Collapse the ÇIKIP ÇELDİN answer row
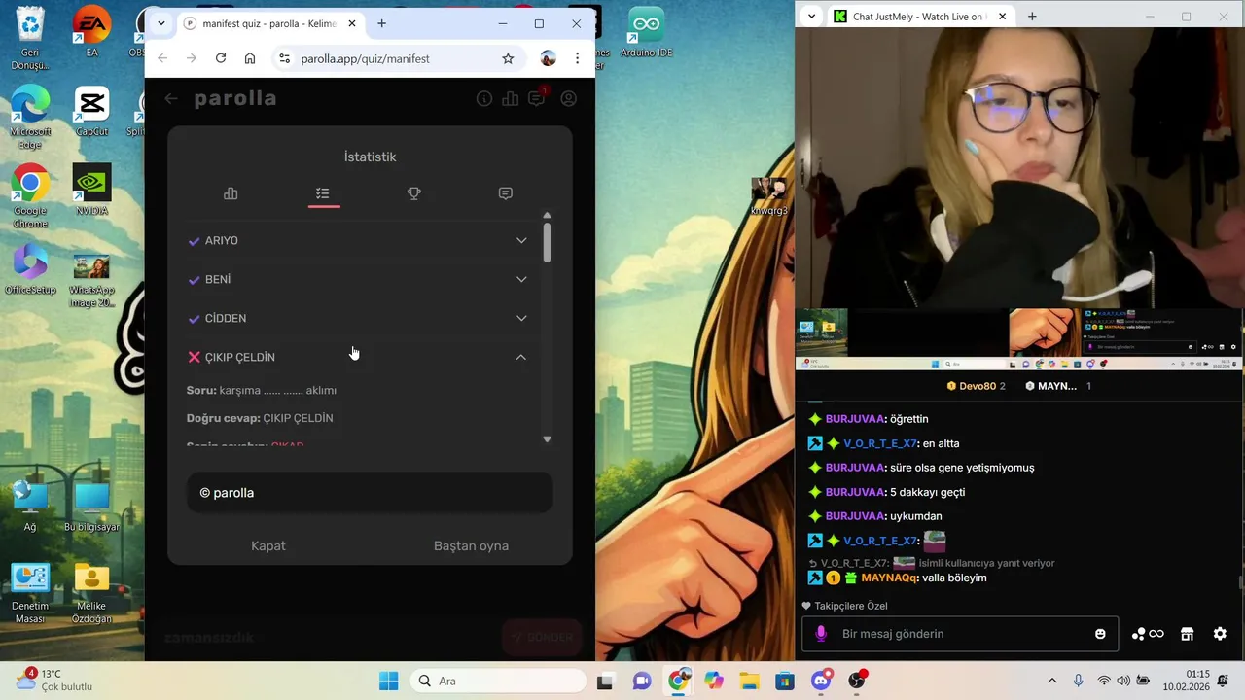 pyautogui.click(x=358, y=357)
